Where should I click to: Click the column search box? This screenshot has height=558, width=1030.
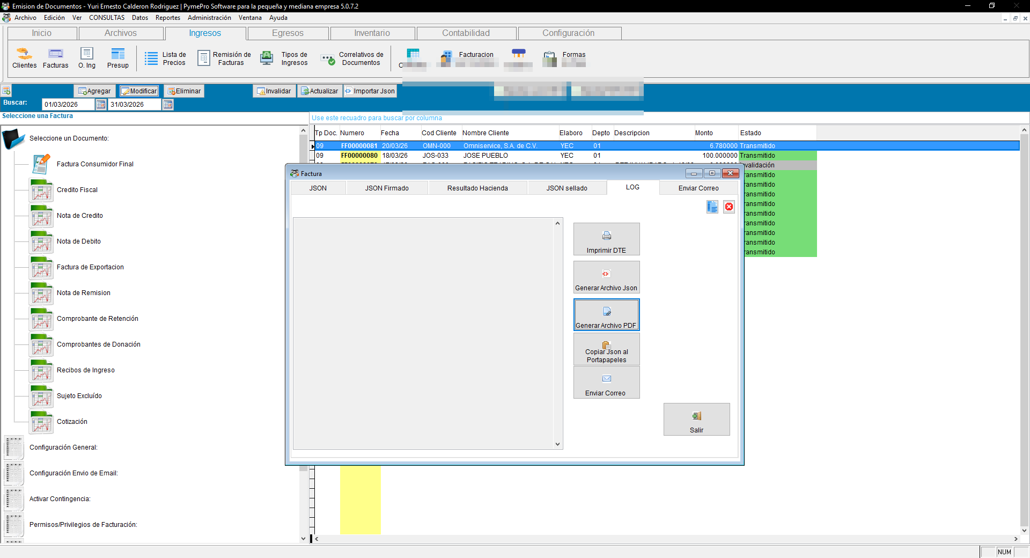pyautogui.click(x=476, y=118)
